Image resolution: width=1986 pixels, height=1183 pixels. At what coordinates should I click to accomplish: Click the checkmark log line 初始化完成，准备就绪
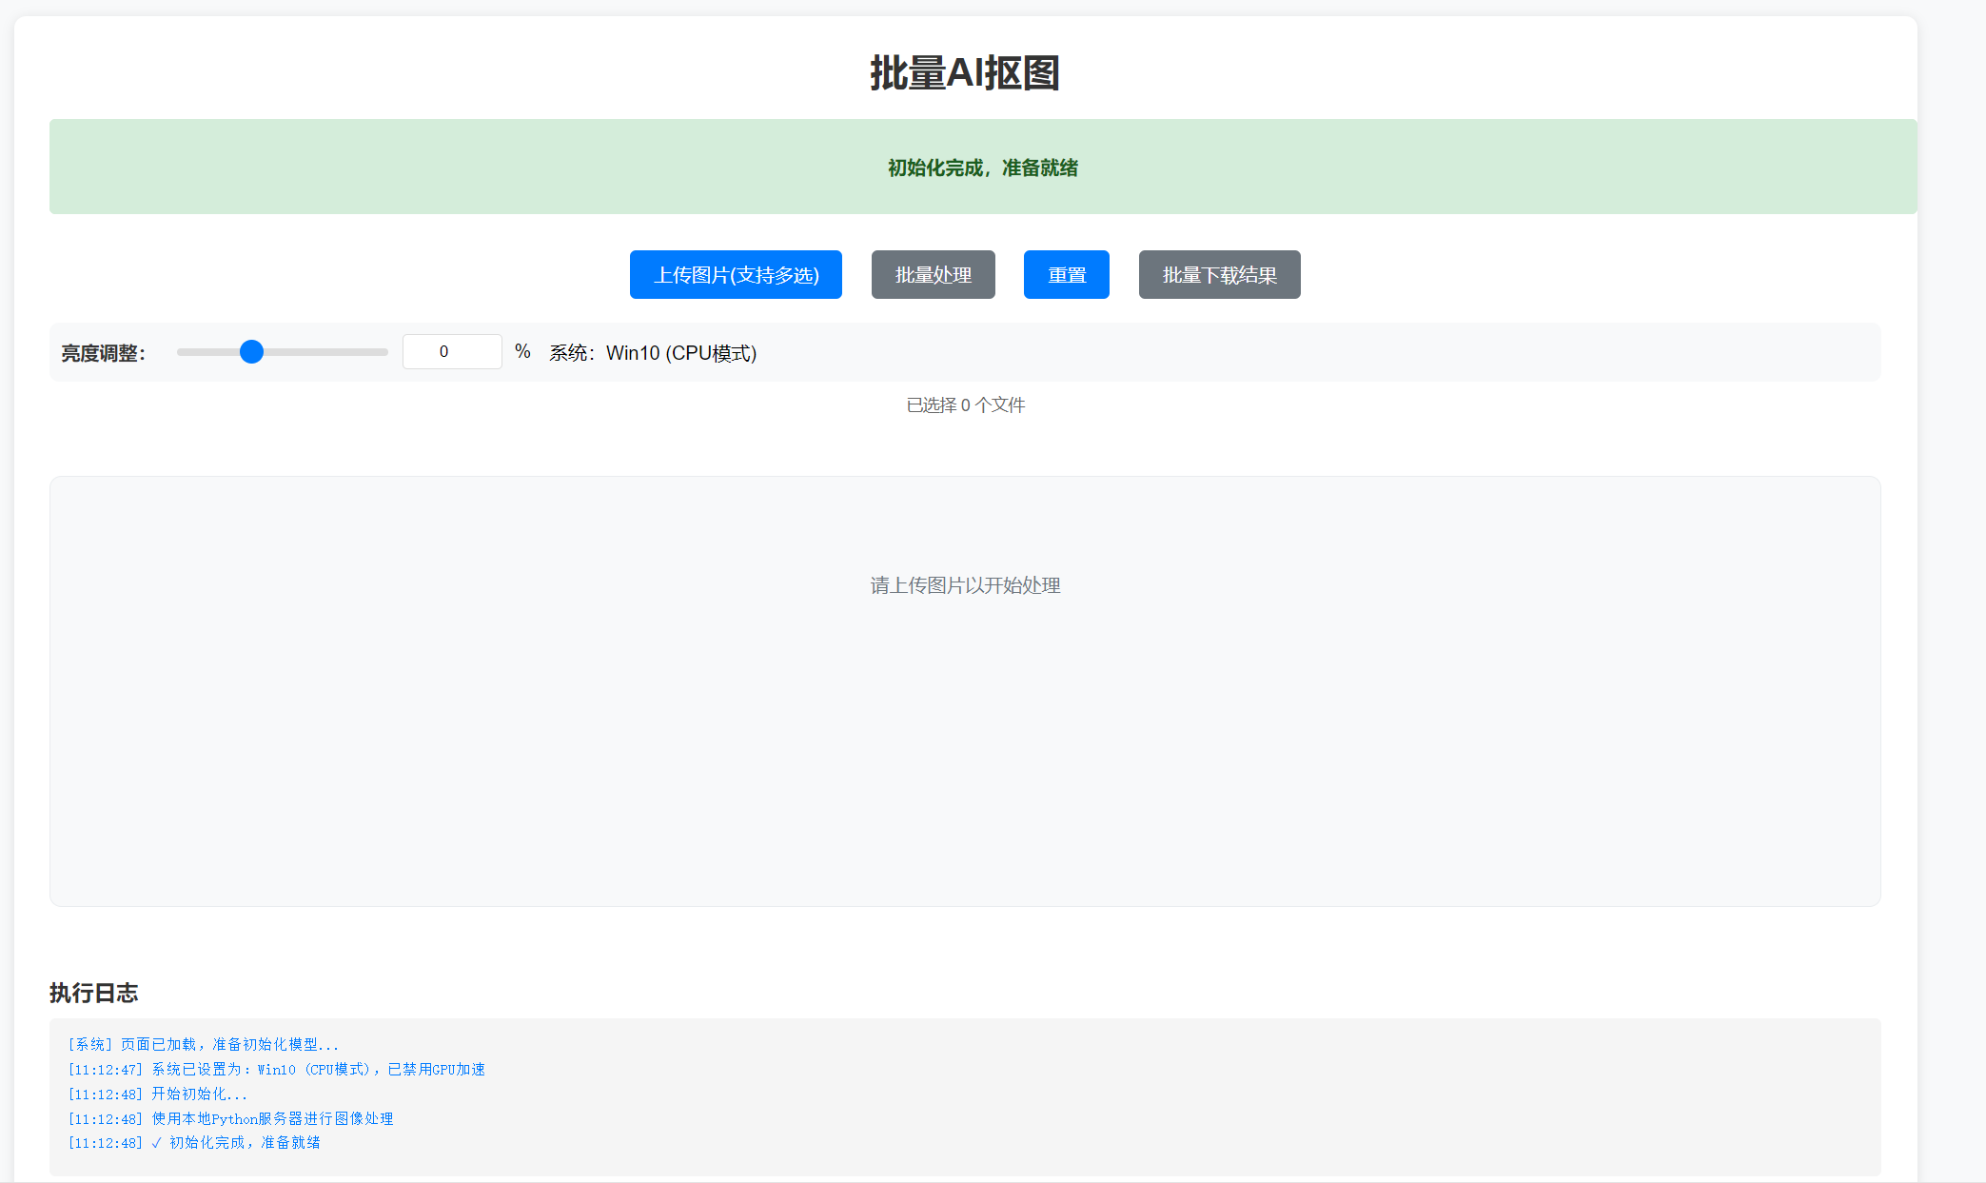[x=194, y=1142]
